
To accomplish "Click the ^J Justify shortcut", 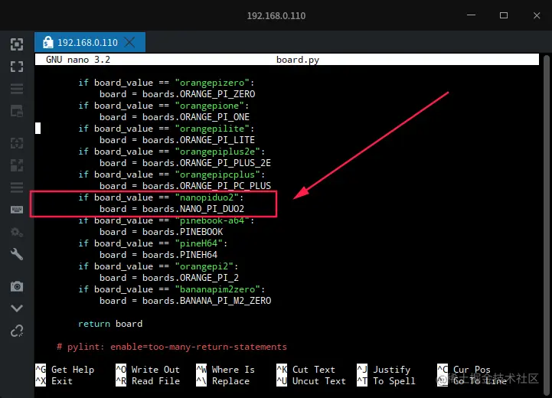I will (x=384, y=370).
